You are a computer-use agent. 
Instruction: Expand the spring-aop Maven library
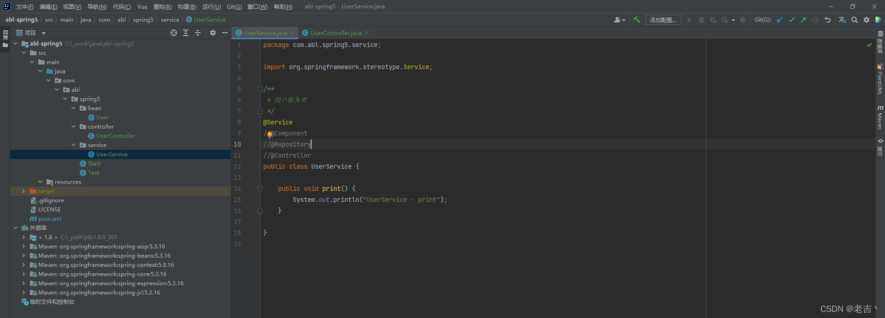point(24,246)
